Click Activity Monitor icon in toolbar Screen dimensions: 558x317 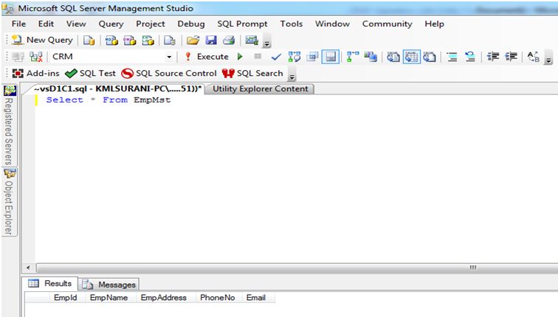[252, 41]
